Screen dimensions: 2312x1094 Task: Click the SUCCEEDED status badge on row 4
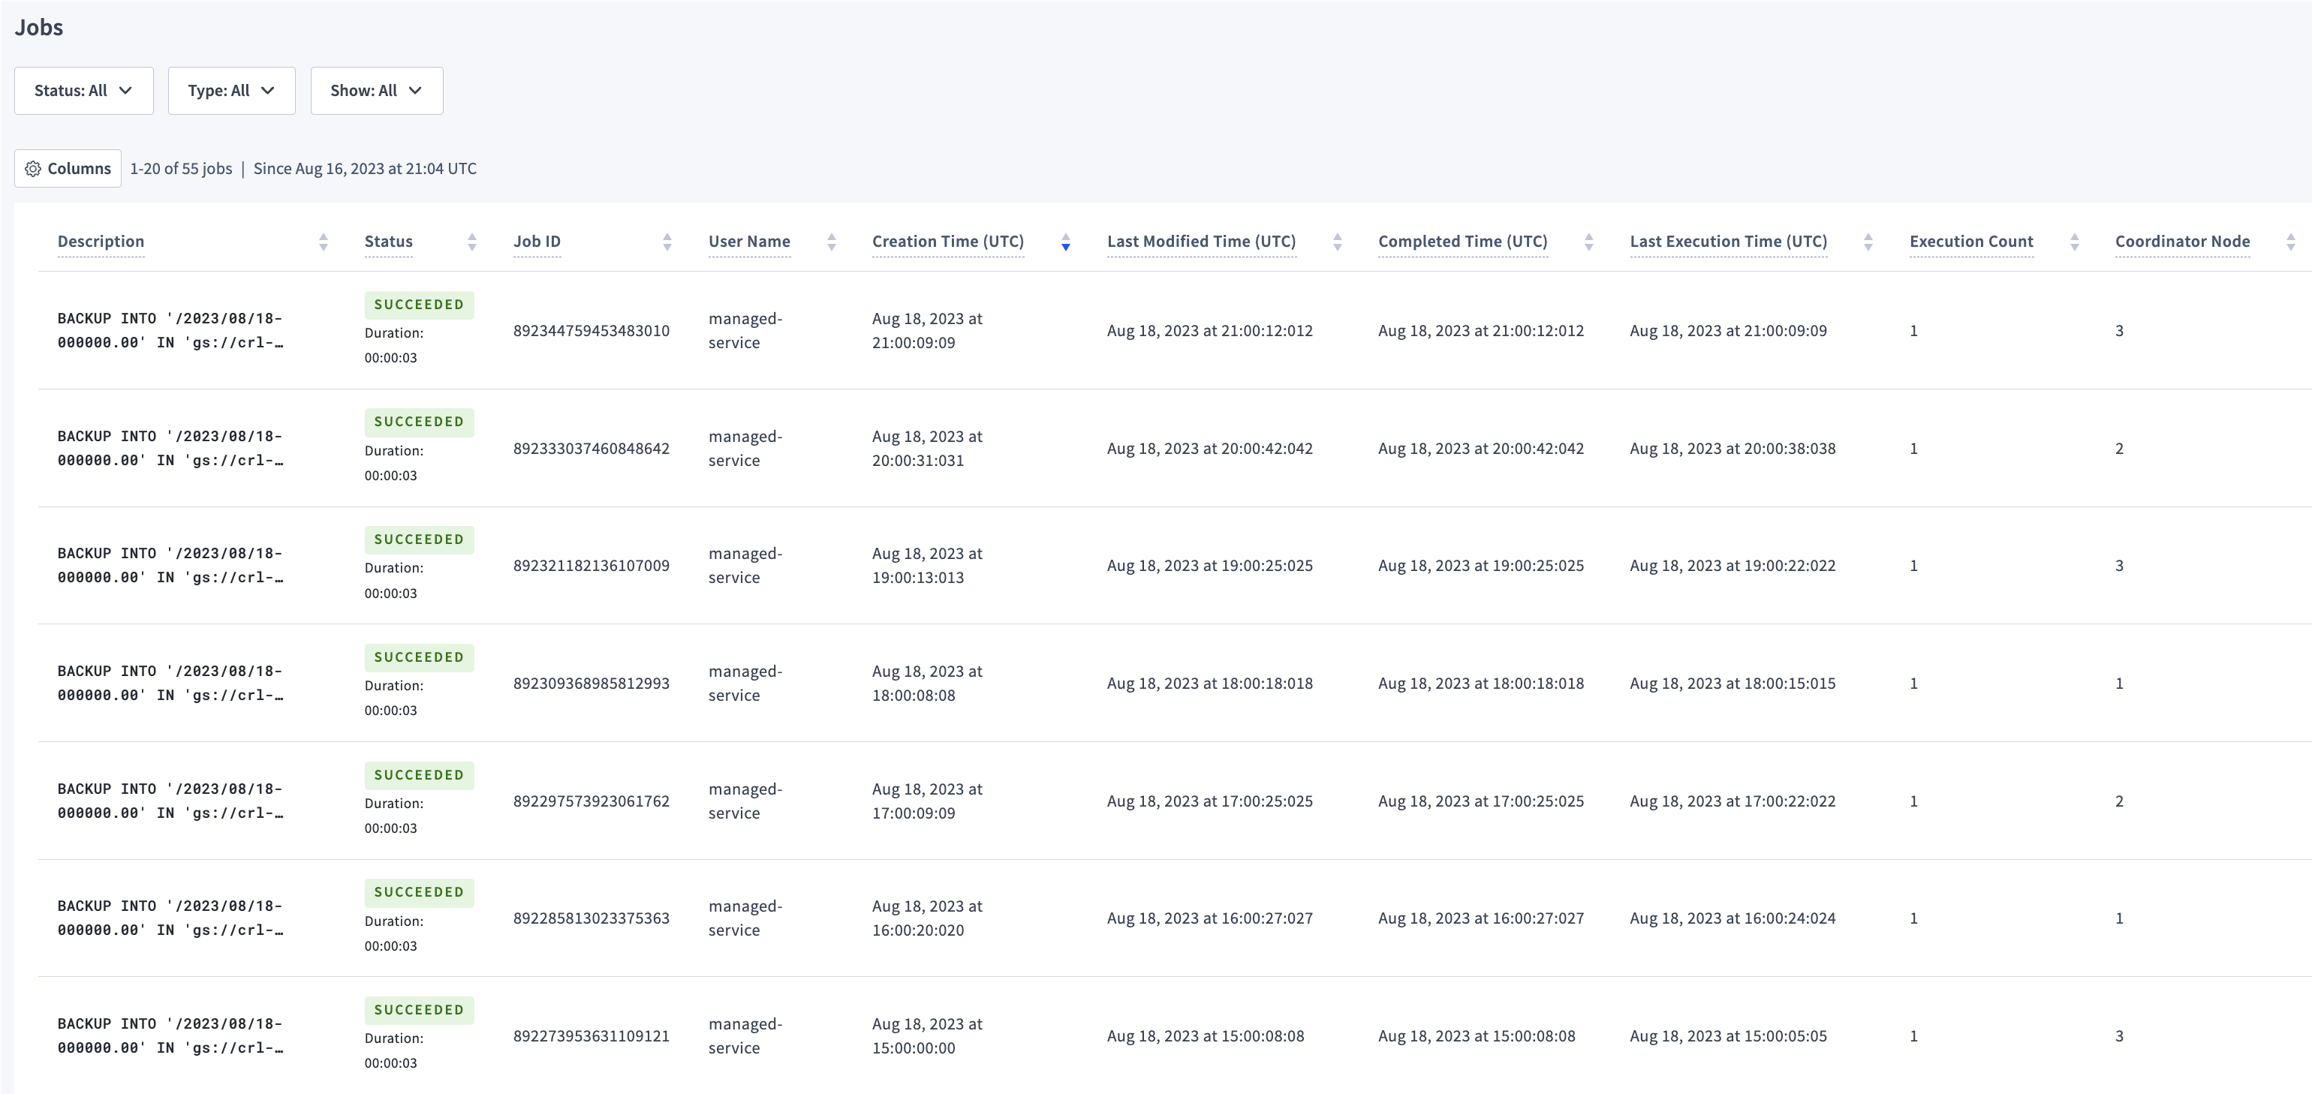419,656
